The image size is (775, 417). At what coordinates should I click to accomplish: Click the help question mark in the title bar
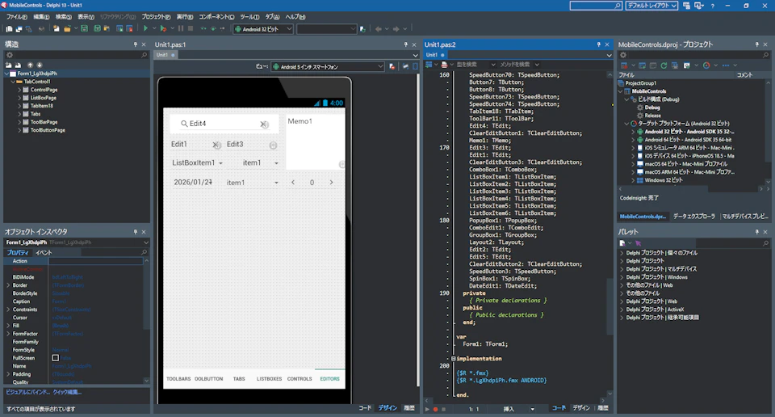click(x=712, y=6)
